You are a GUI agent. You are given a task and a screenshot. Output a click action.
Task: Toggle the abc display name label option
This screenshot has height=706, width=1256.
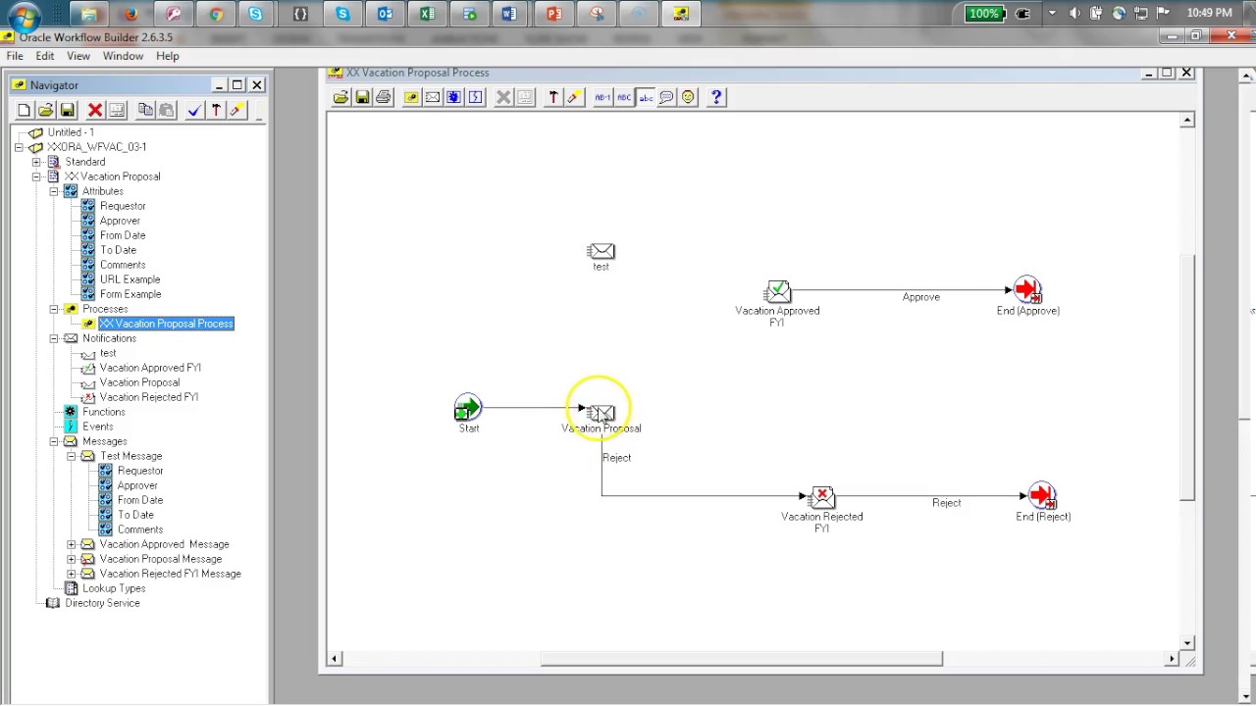[646, 97]
